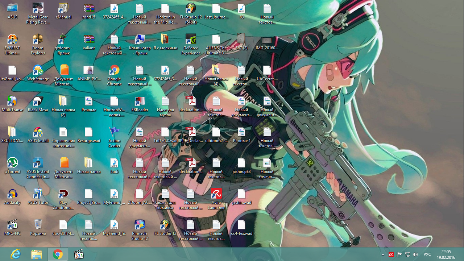The image size is (464, 261).
Task: Open ASUS Instant Connect
Action: (38, 168)
